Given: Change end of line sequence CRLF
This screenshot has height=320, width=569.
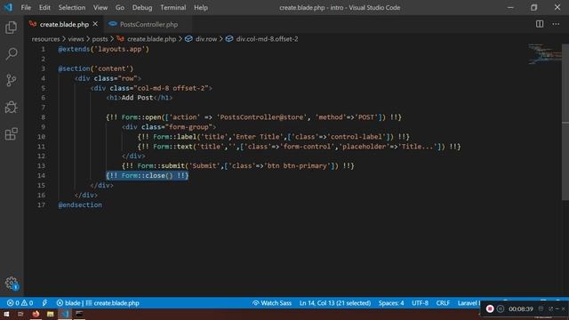Looking at the screenshot, I should click(x=443, y=303).
